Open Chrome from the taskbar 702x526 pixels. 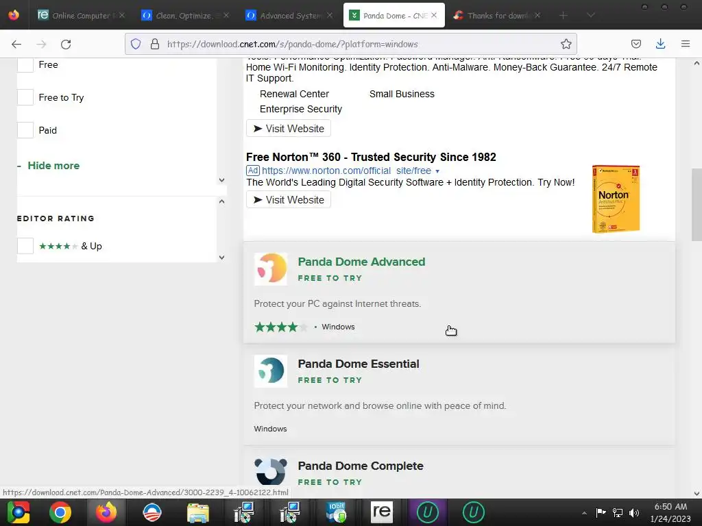coord(60,512)
